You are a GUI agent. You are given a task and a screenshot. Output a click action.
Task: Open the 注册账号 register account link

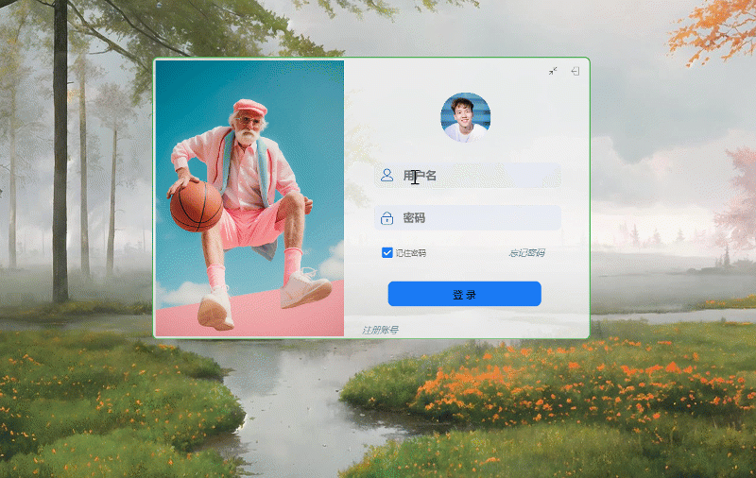(x=381, y=330)
